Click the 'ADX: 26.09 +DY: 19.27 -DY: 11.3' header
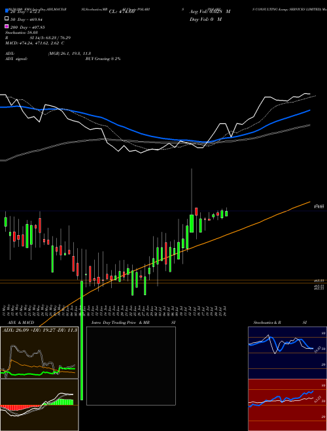Screen dimensions: 327x431 point(40,330)
